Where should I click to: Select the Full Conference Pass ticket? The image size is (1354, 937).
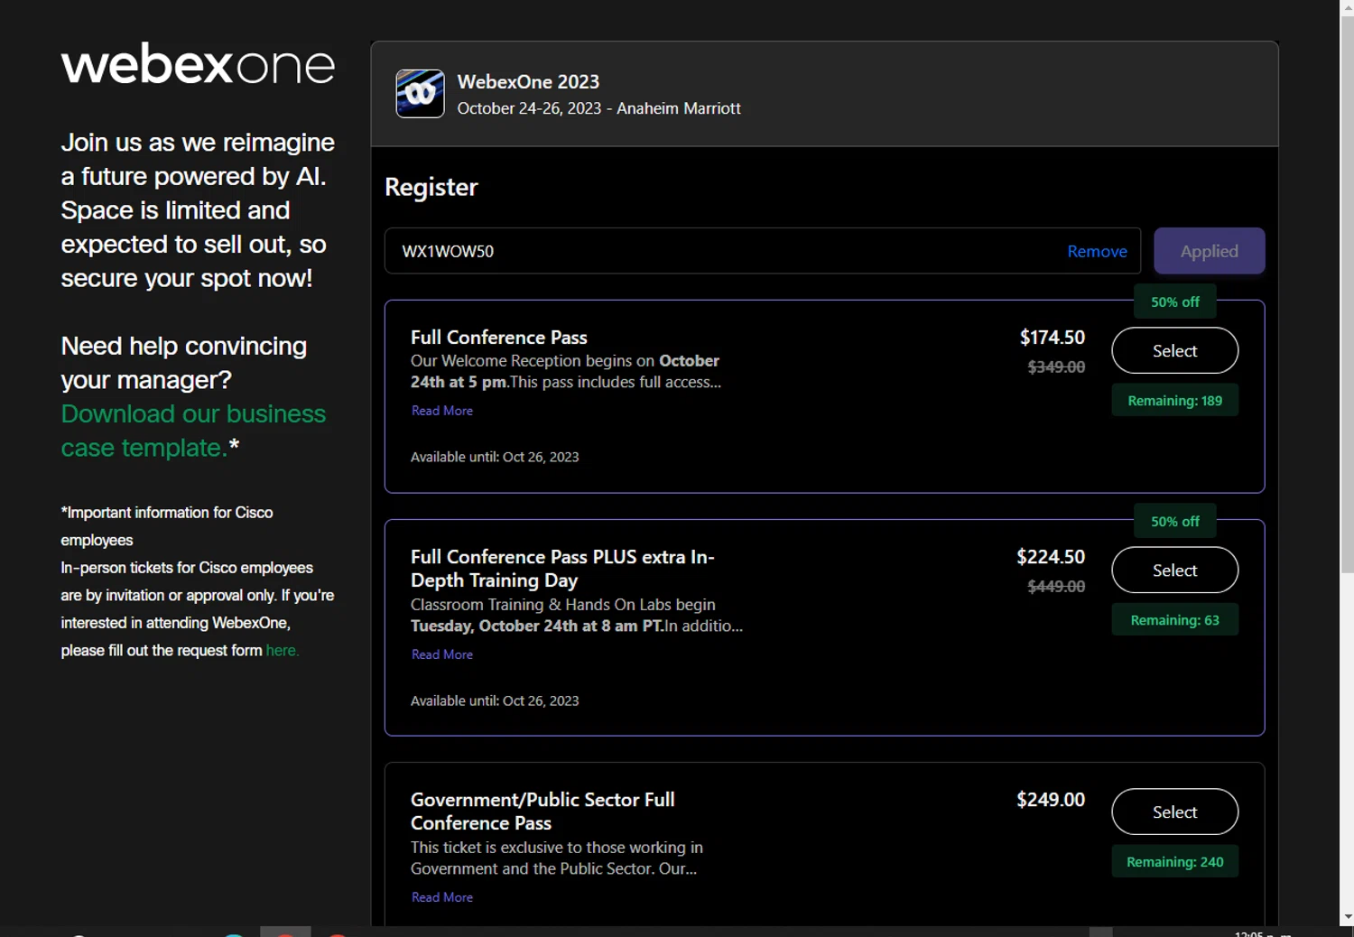click(x=1174, y=350)
